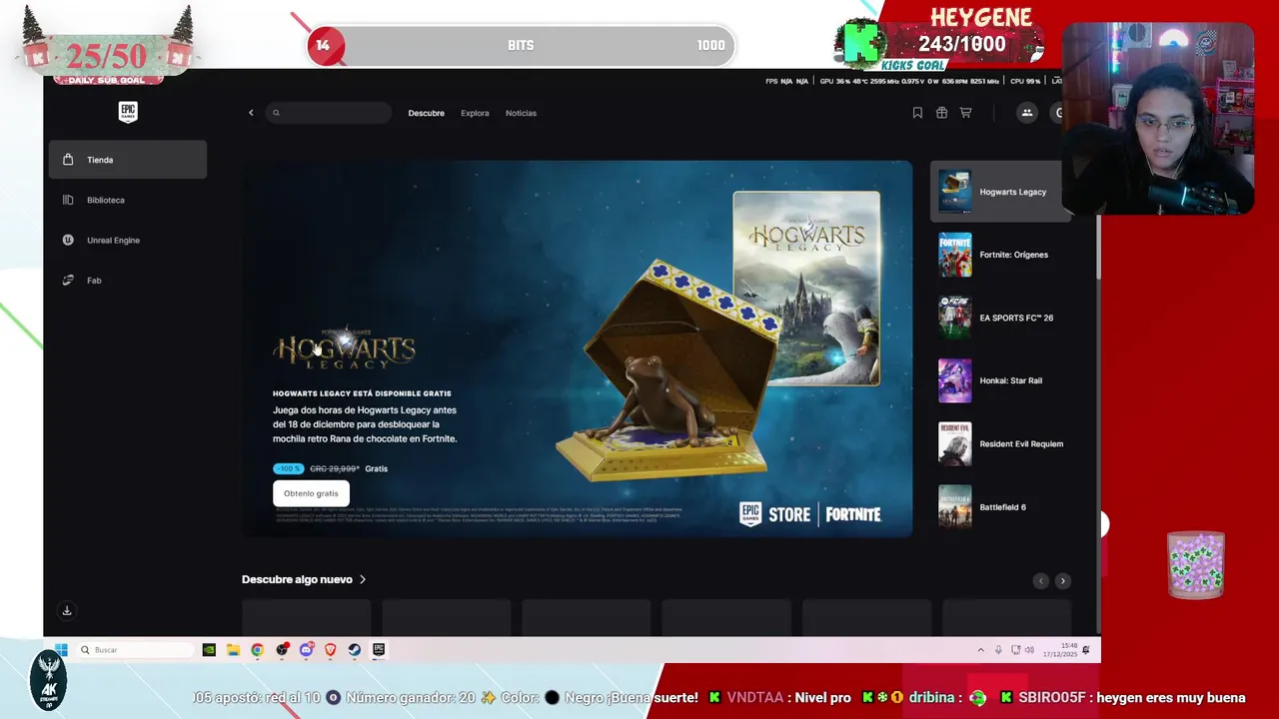Screen dimensions: 1279x719
Task: Click the magnifier icon in the search box
Action: click(277, 113)
